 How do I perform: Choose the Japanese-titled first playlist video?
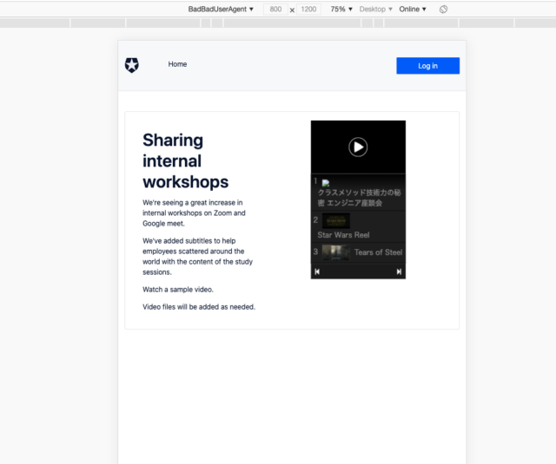point(359,198)
